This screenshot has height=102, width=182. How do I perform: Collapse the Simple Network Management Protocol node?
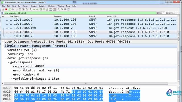pos(3,46)
